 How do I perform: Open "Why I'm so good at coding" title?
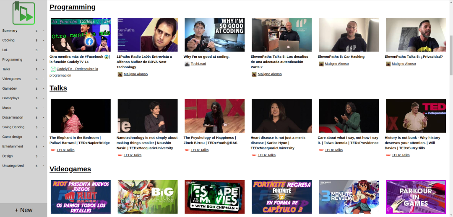206,57
